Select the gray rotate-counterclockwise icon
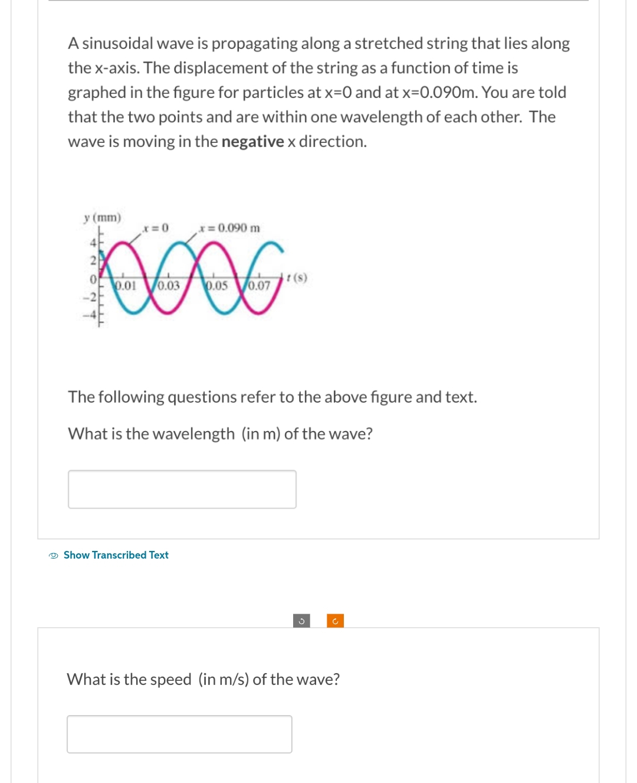 tap(301, 621)
